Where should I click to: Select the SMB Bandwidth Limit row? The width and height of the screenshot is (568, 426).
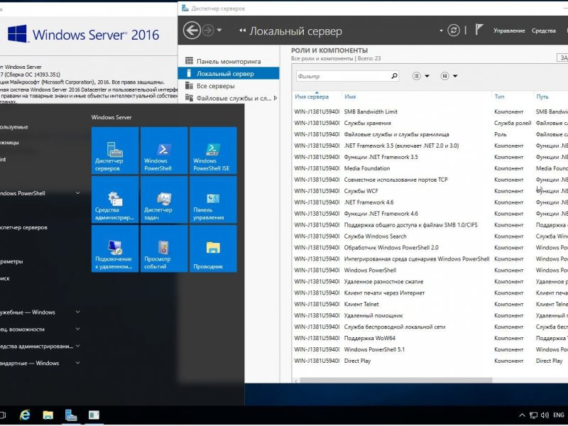[431, 111]
